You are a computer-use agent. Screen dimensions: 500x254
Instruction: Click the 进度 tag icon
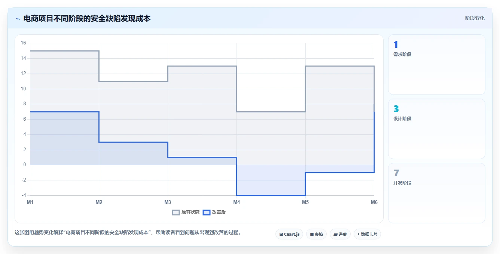pos(336,235)
